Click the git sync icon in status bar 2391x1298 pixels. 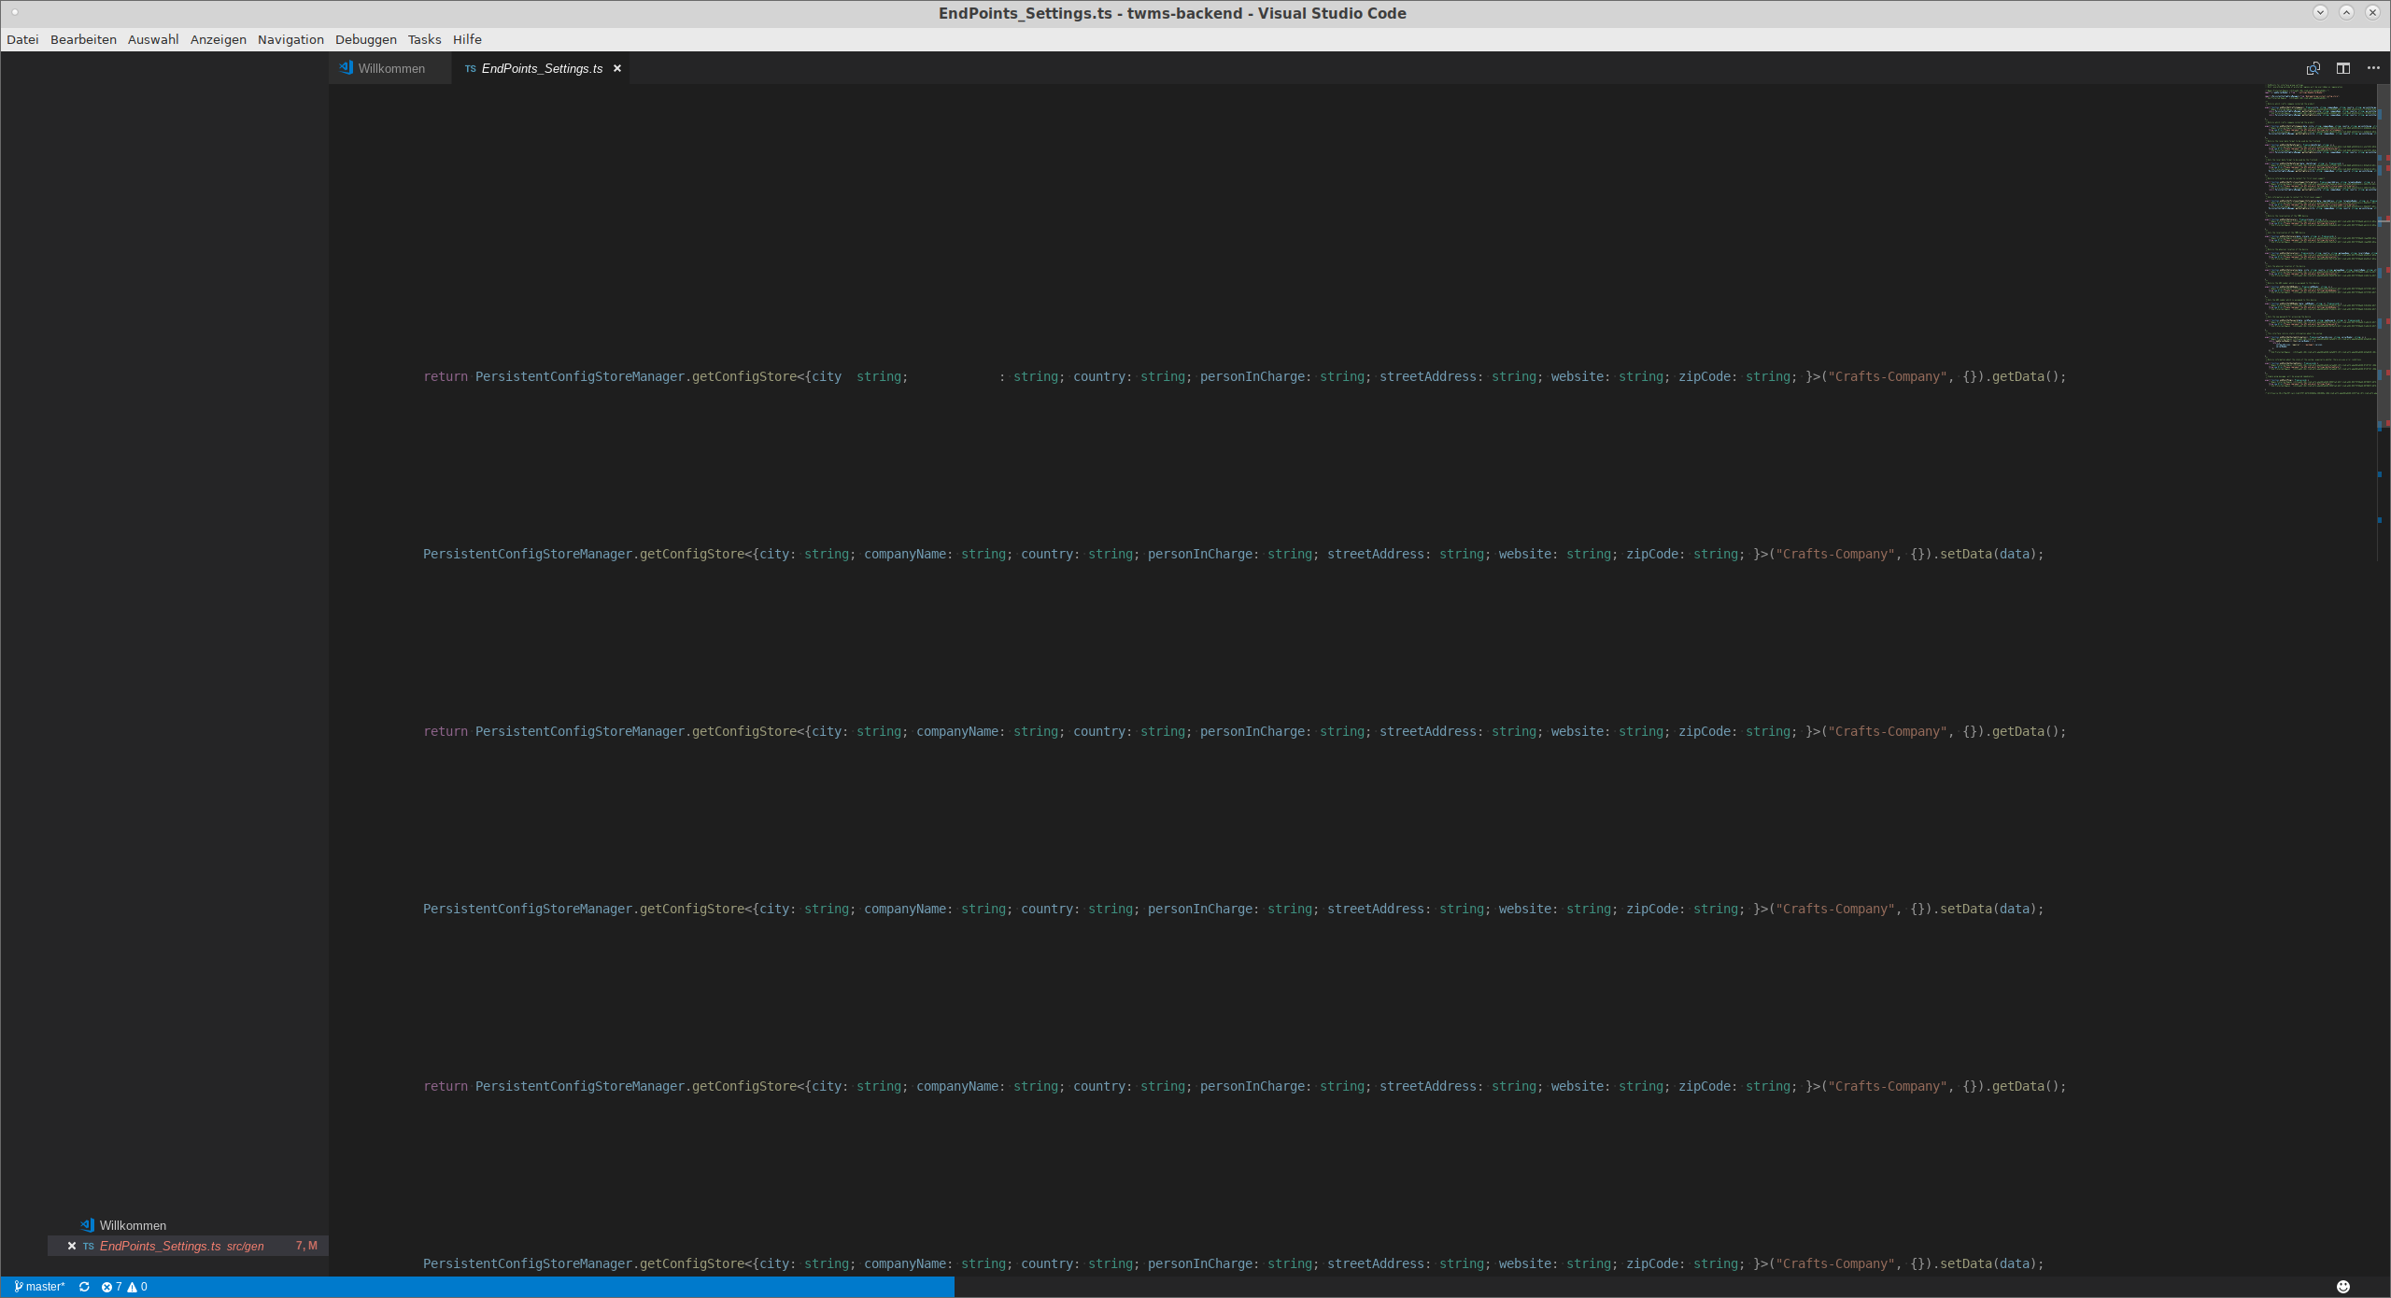84,1287
